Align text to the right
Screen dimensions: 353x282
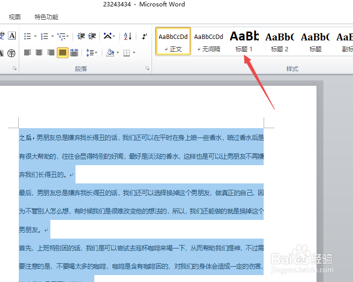(51, 53)
